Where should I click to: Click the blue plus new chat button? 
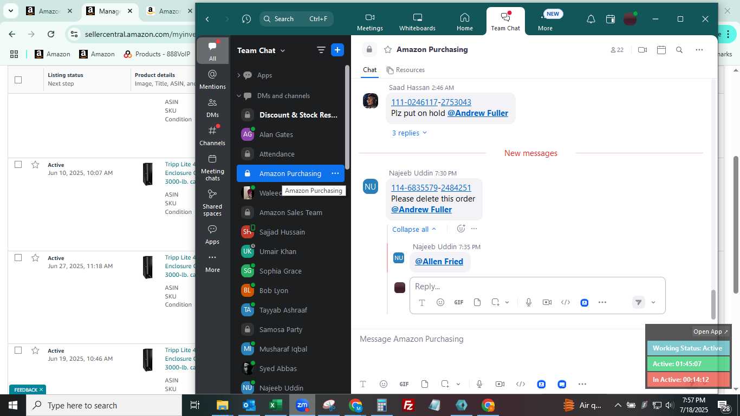[337, 50]
